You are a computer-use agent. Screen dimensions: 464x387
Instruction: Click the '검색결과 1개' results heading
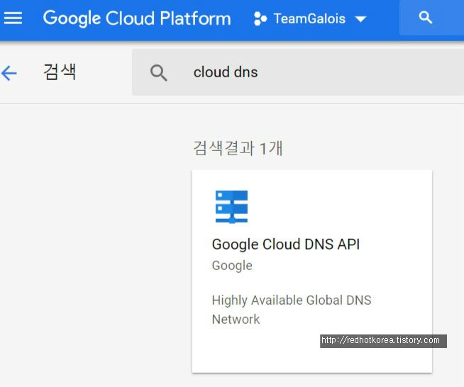pyautogui.click(x=238, y=148)
